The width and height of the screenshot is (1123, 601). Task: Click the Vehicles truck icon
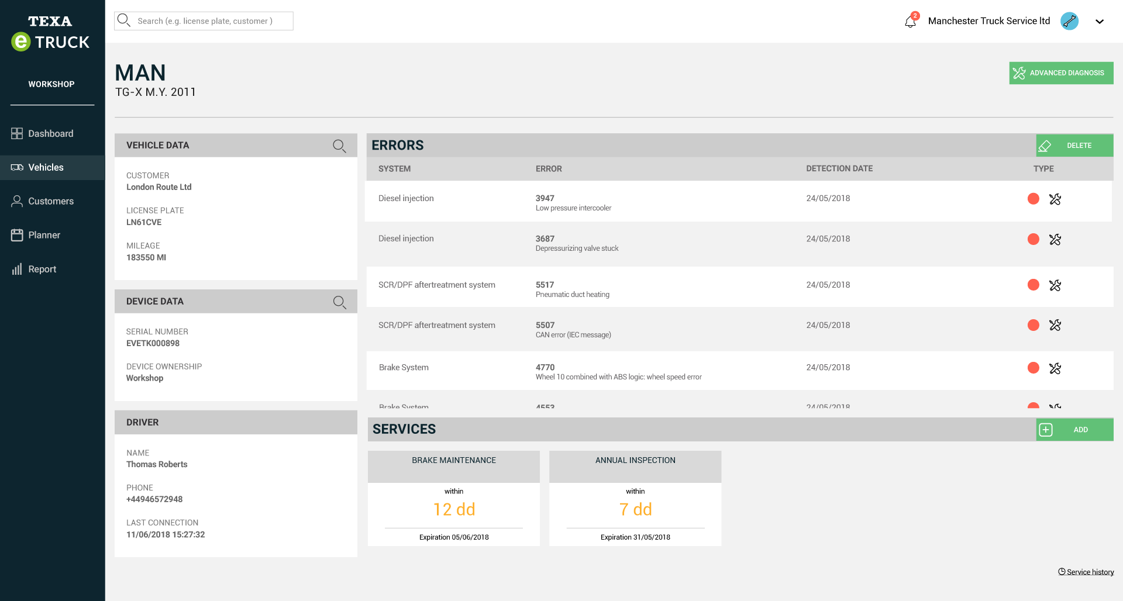coord(17,167)
